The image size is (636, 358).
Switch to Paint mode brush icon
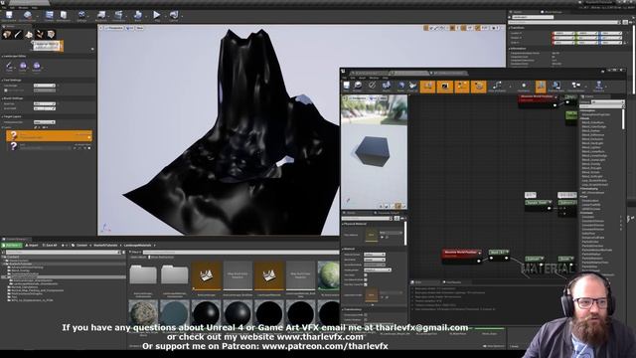[18, 34]
